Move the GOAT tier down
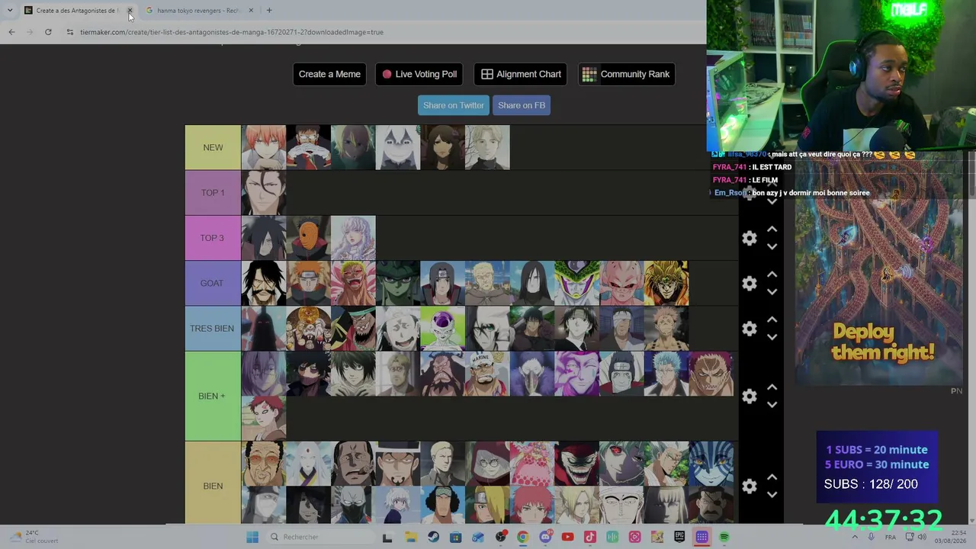The height and width of the screenshot is (549, 976). (772, 291)
